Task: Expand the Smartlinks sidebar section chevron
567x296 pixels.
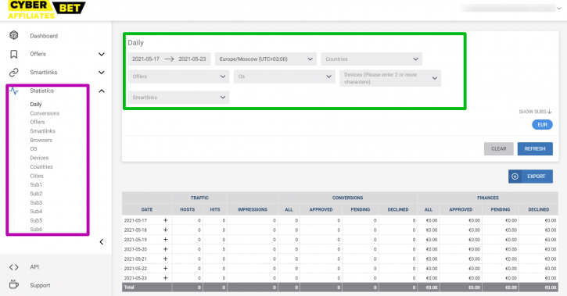Action: point(102,72)
